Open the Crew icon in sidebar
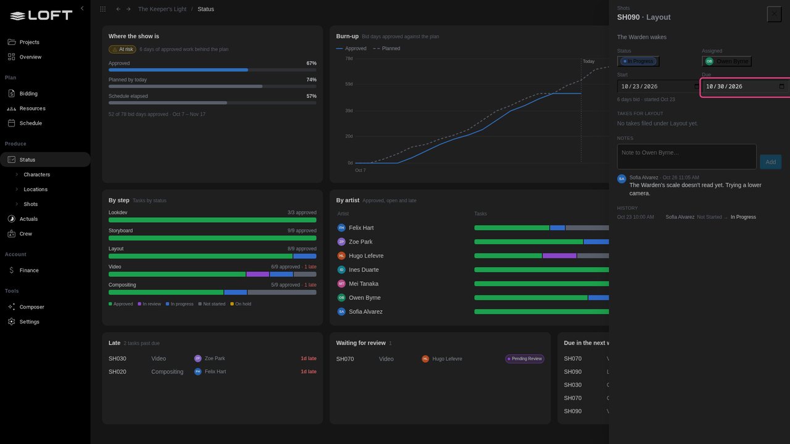This screenshot has width=790, height=444. click(x=11, y=234)
